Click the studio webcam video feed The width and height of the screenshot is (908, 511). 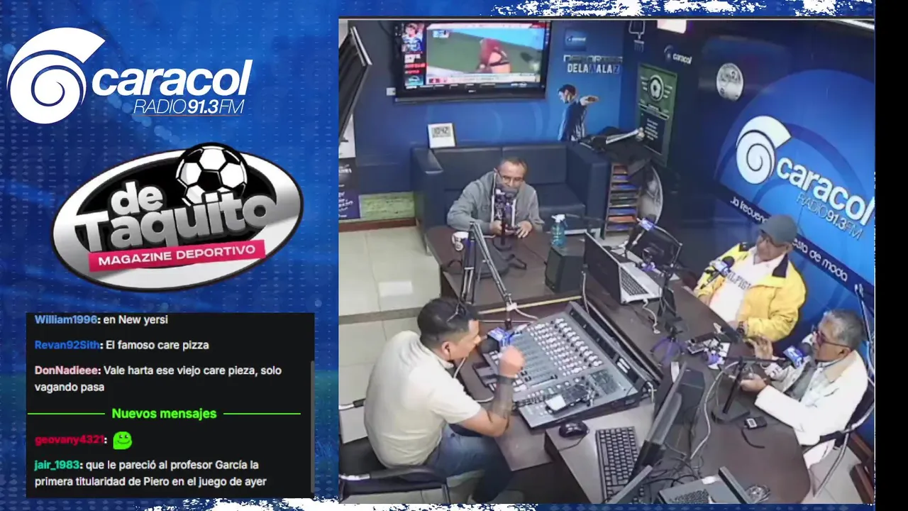tap(607, 260)
